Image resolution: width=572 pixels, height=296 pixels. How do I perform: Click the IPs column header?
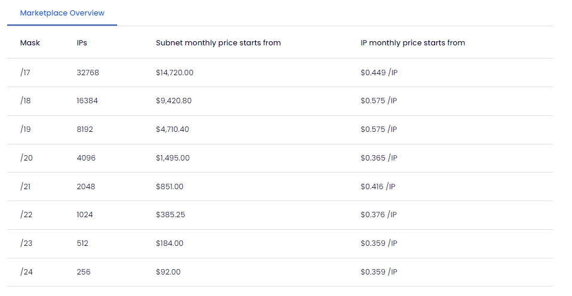coord(82,43)
